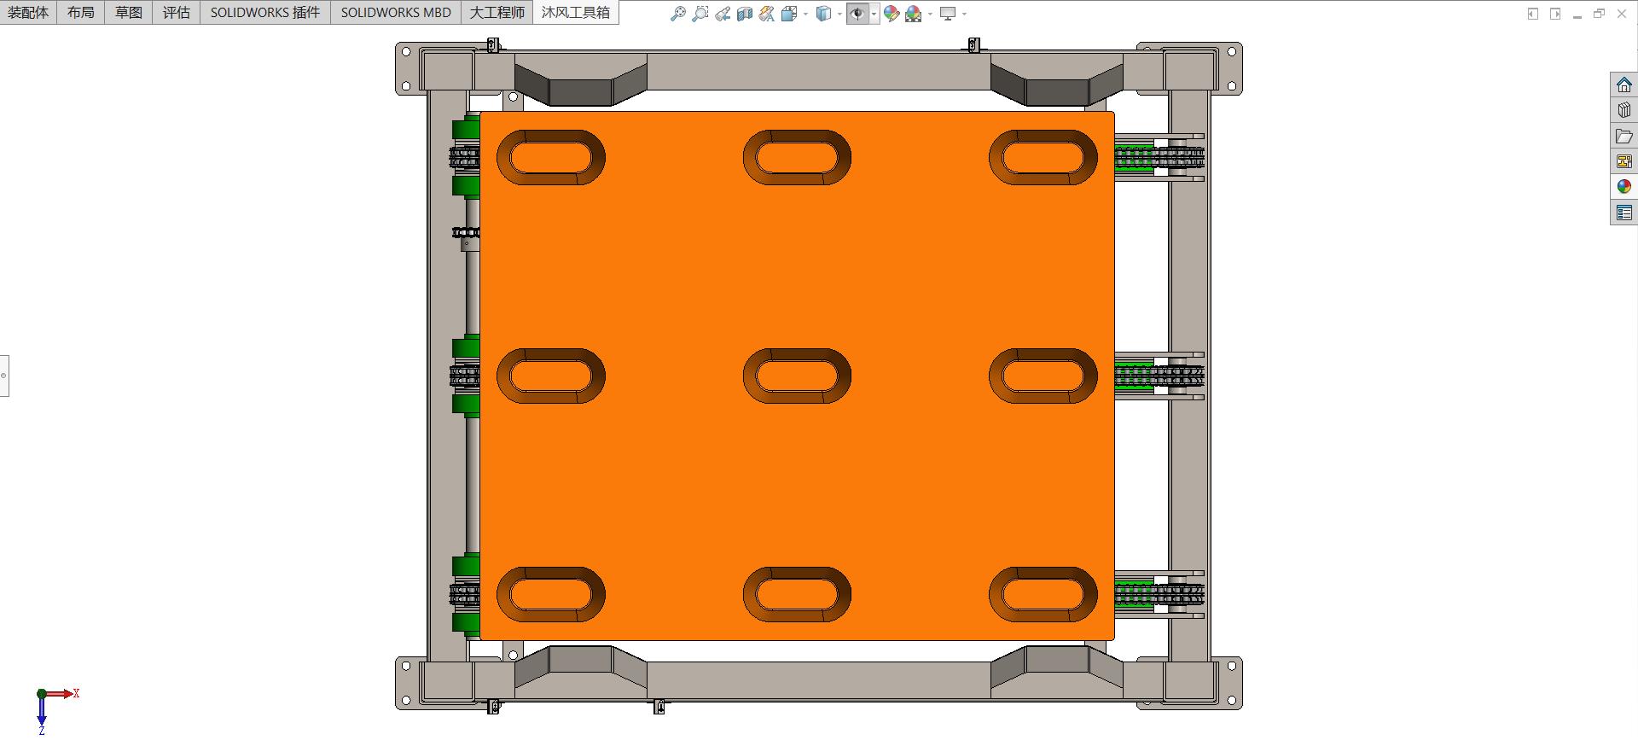Click the Previous View icon
The height and width of the screenshot is (752, 1638).
point(723,14)
